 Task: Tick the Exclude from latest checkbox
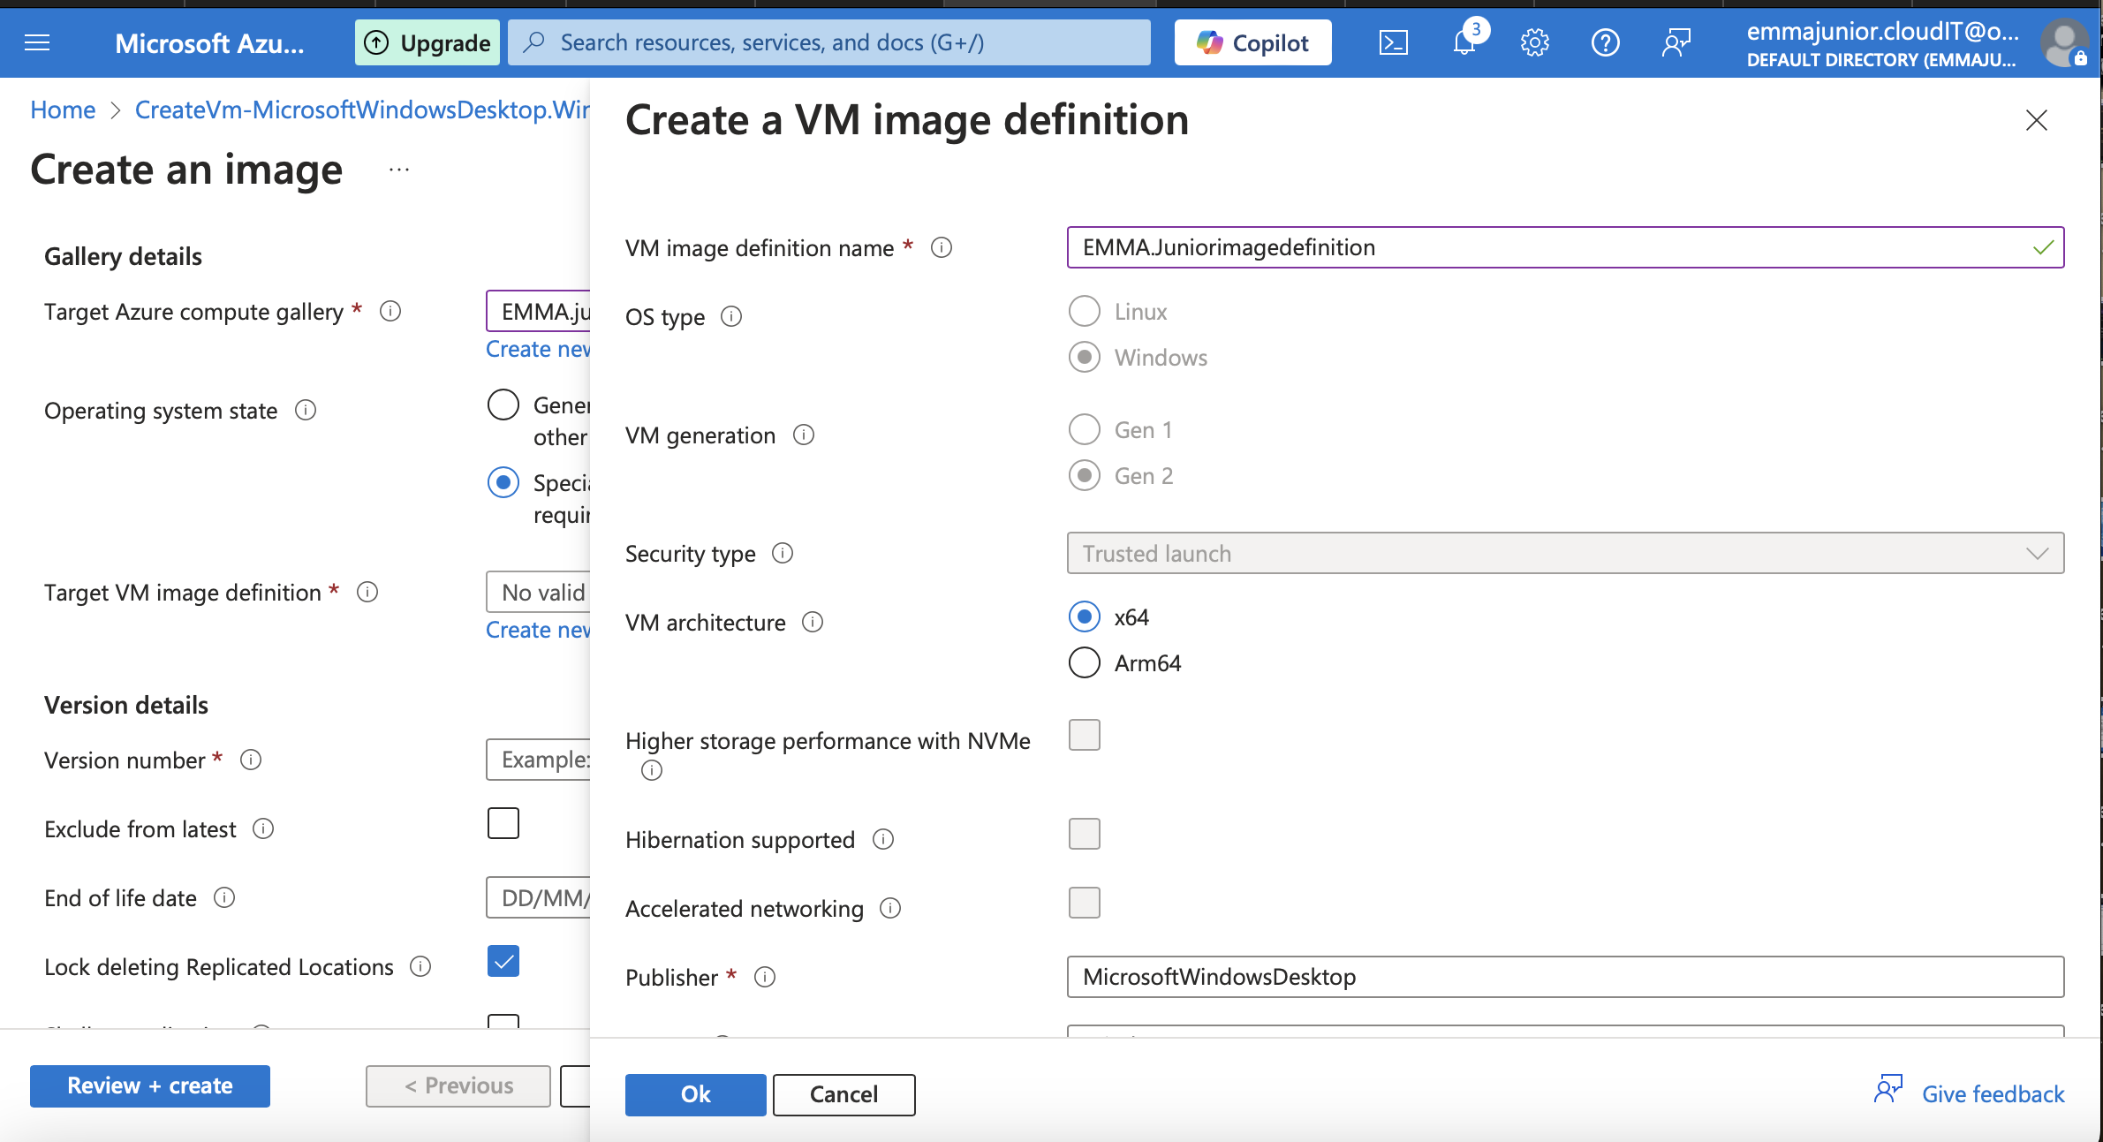click(x=503, y=823)
